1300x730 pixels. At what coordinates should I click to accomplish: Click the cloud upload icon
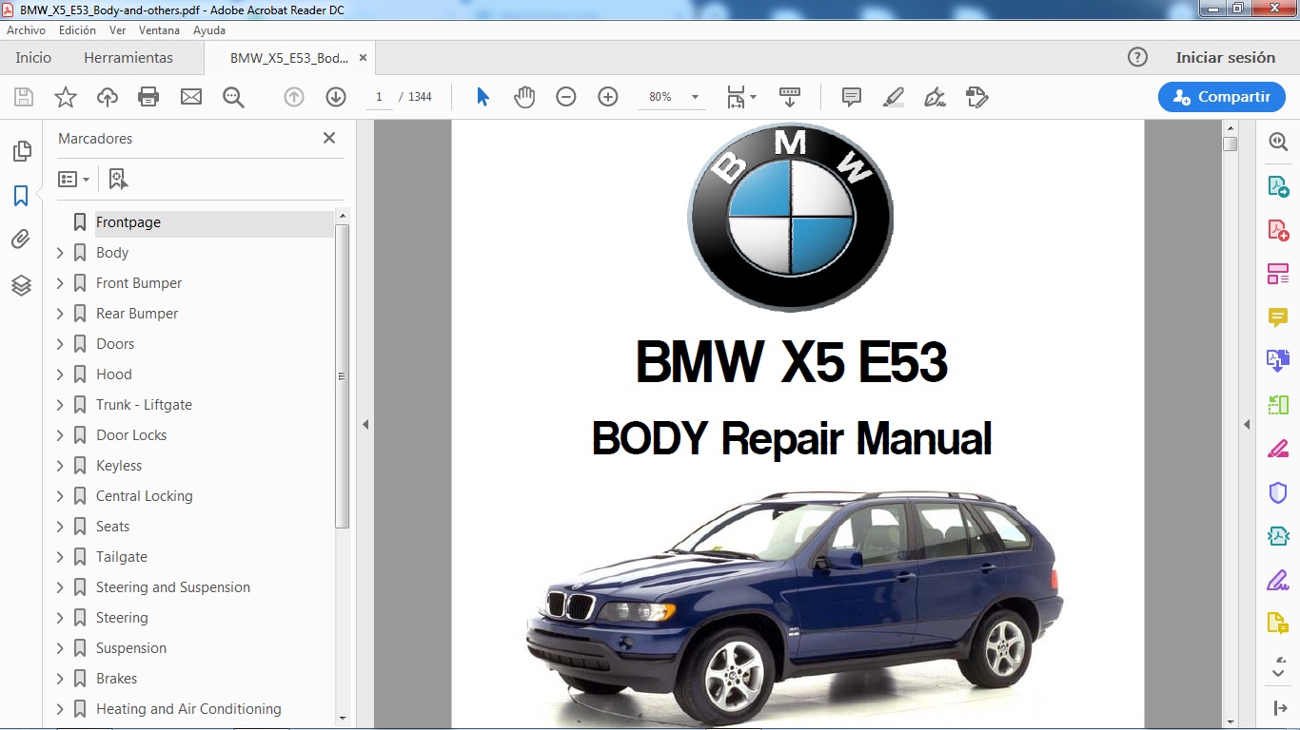[x=108, y=97]
